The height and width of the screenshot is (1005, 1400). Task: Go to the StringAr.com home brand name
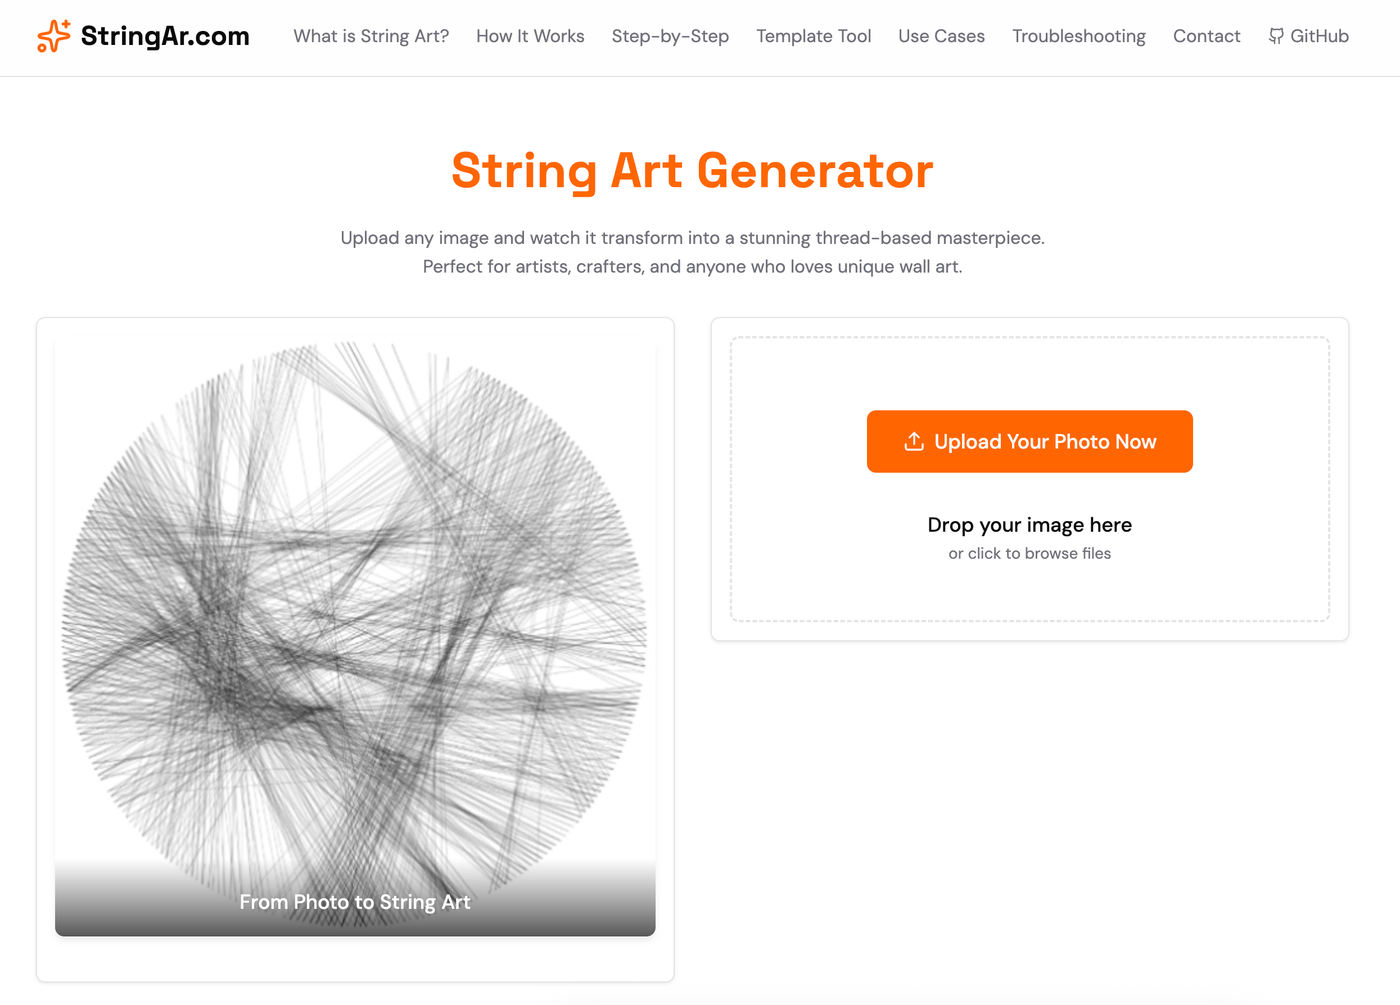click(165, 36)
